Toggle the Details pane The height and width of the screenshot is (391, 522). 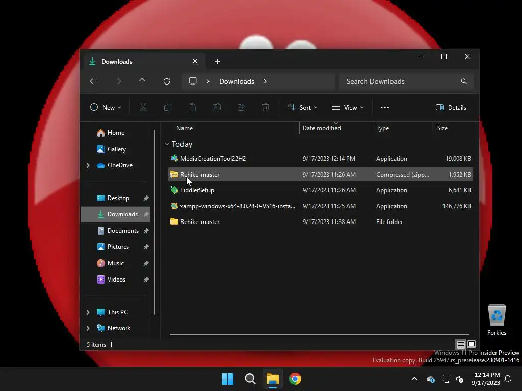(x=451, y=107)
